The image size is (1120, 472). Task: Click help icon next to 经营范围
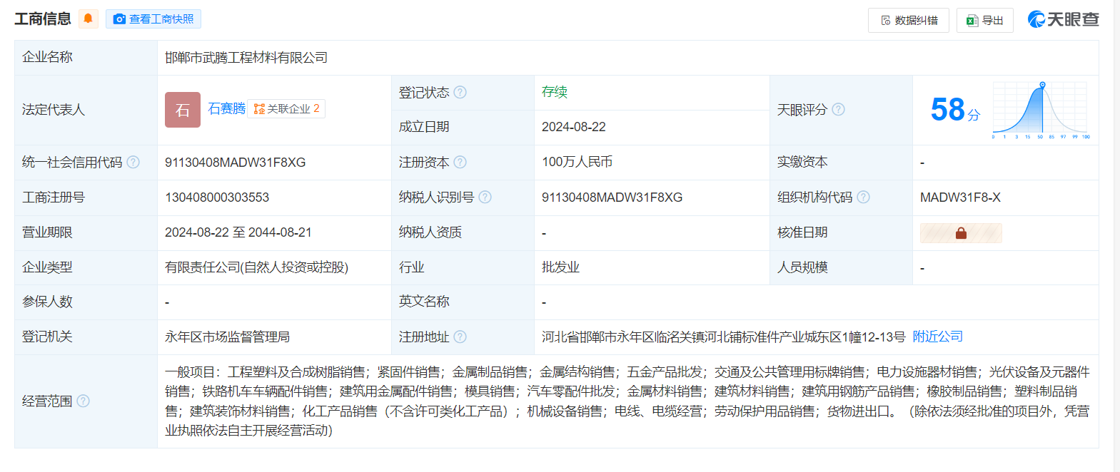coord(84,401)
